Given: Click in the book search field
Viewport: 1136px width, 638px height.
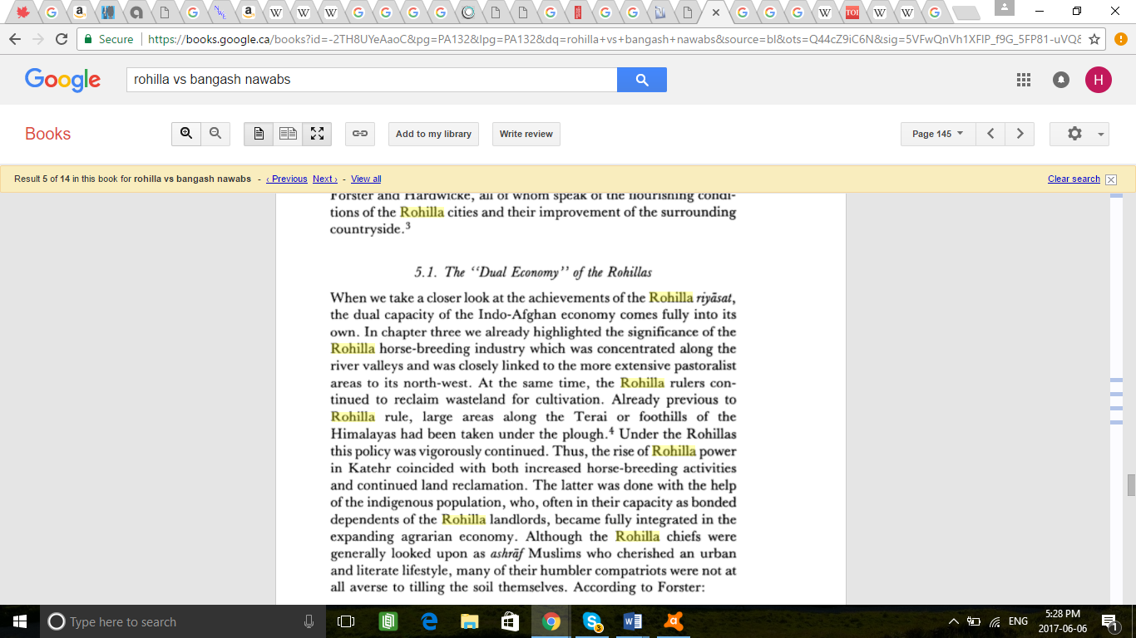Looking at the screenshot, I should (372, 80).
